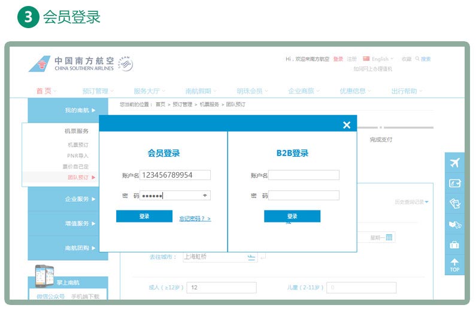
Task: Click the check-in card icon in right sidebar
Action: [x=454, y=184]
